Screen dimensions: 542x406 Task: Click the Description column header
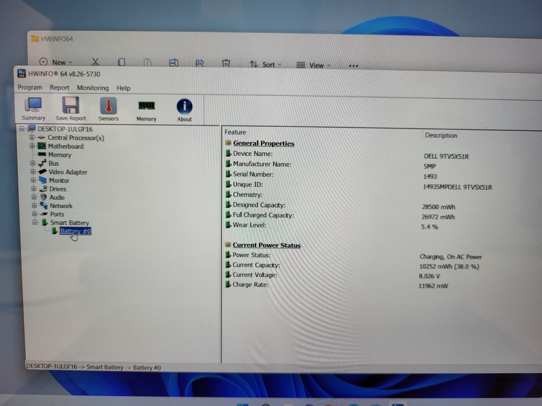(441, 135)
